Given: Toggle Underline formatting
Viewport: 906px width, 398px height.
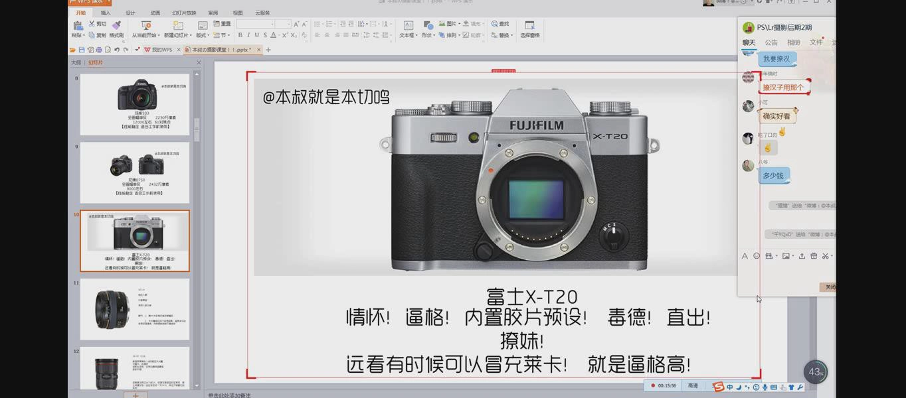Looking at the screenshot, I should [256, 35].
